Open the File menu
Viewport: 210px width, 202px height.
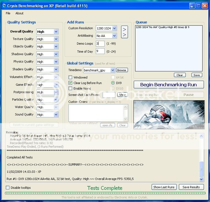(8, 13)
